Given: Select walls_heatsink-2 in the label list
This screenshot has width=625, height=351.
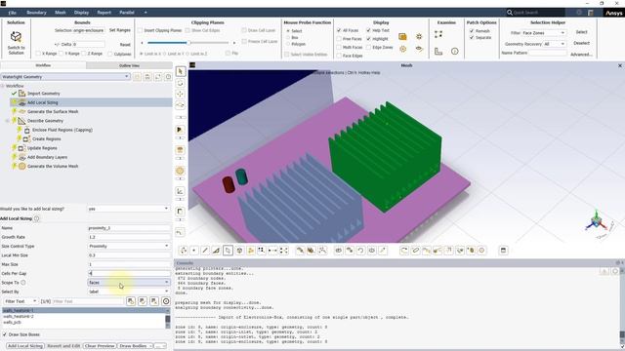Looking at the screenshot, I should [19, 316].
